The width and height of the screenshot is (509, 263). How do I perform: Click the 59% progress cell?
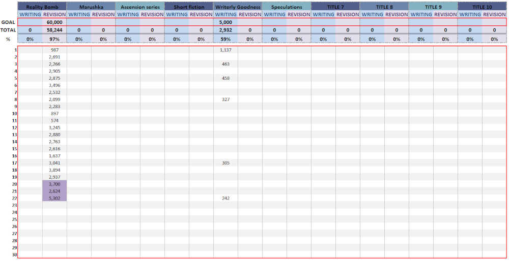coord(225,39)
